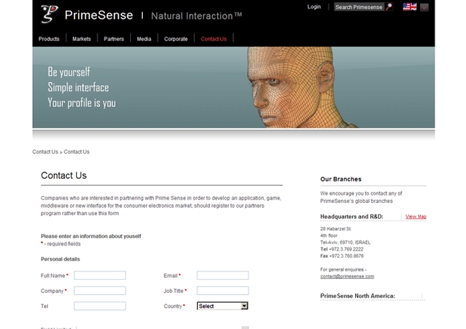Viewport: 466px width, 329px height.
Task: Click the 28 Habarzel St. address line
Action: (x=336, y=229)
